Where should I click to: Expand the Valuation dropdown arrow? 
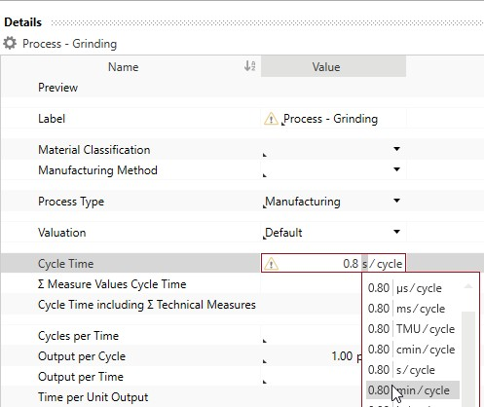pos(396,232)
